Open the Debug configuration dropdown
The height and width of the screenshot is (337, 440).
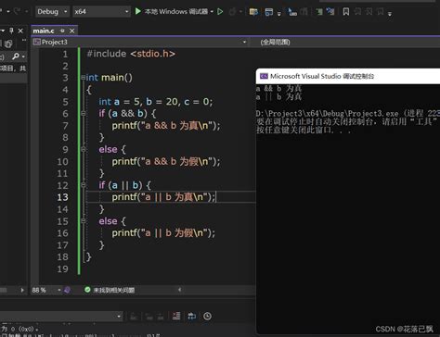coord(52,12)
